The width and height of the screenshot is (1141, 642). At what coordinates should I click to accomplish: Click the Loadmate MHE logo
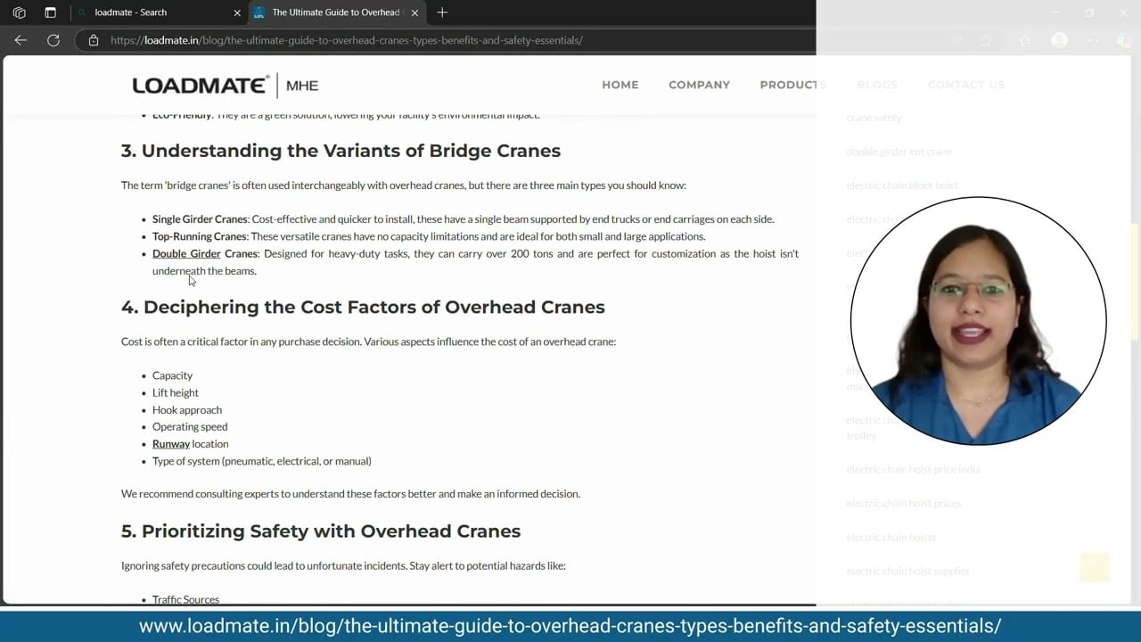pyautogui.click(x=225, y=86)
